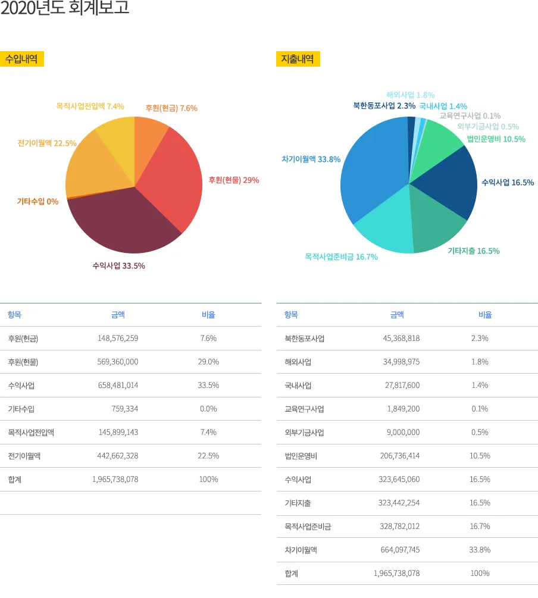Screen dimensions: 538x598
Task: Select the 후원(현금) 7.6% chart label
Action: pyautogui.click(x=171, y=108)
